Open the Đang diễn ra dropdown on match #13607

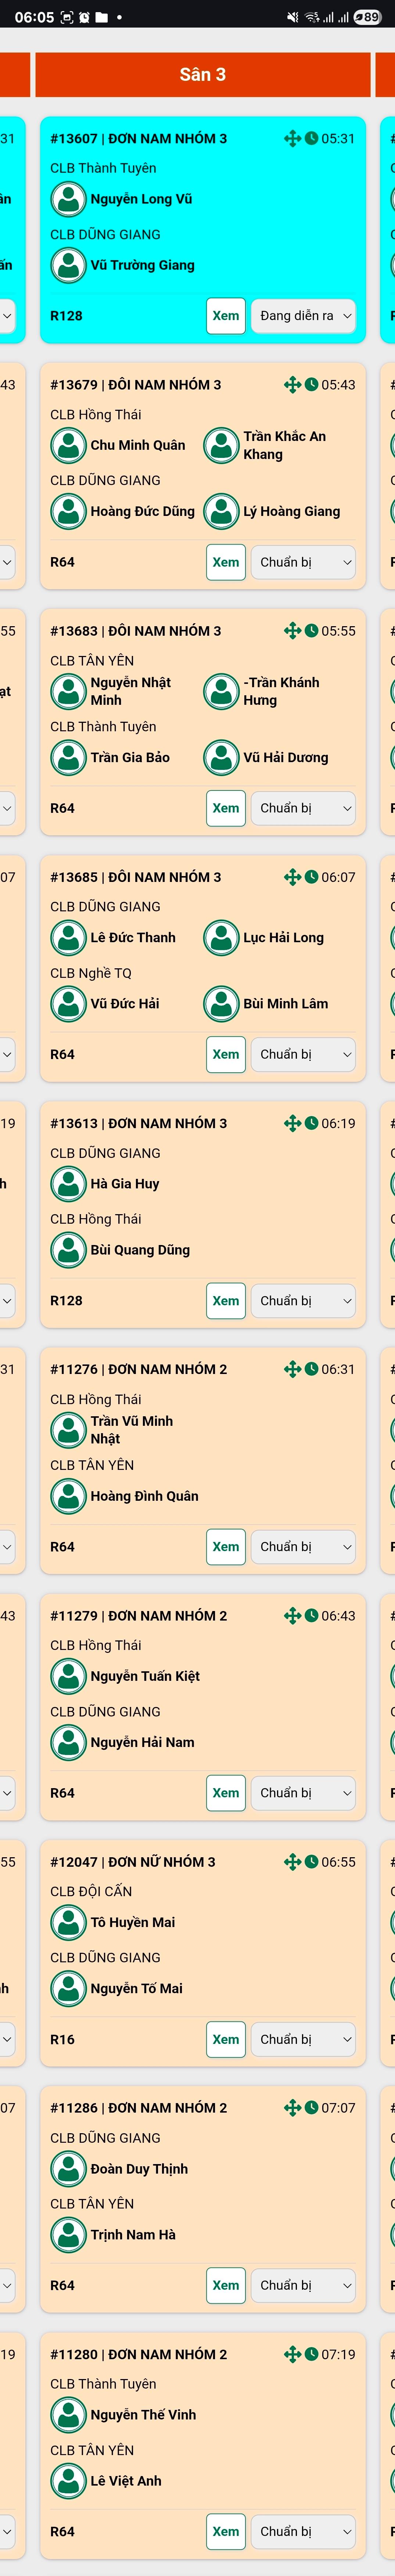303,315
